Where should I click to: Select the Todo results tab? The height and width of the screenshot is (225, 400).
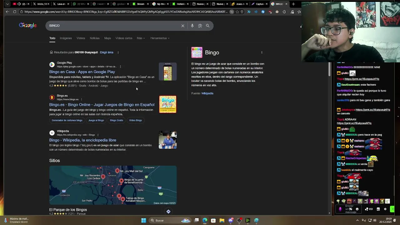coord(52,38)
